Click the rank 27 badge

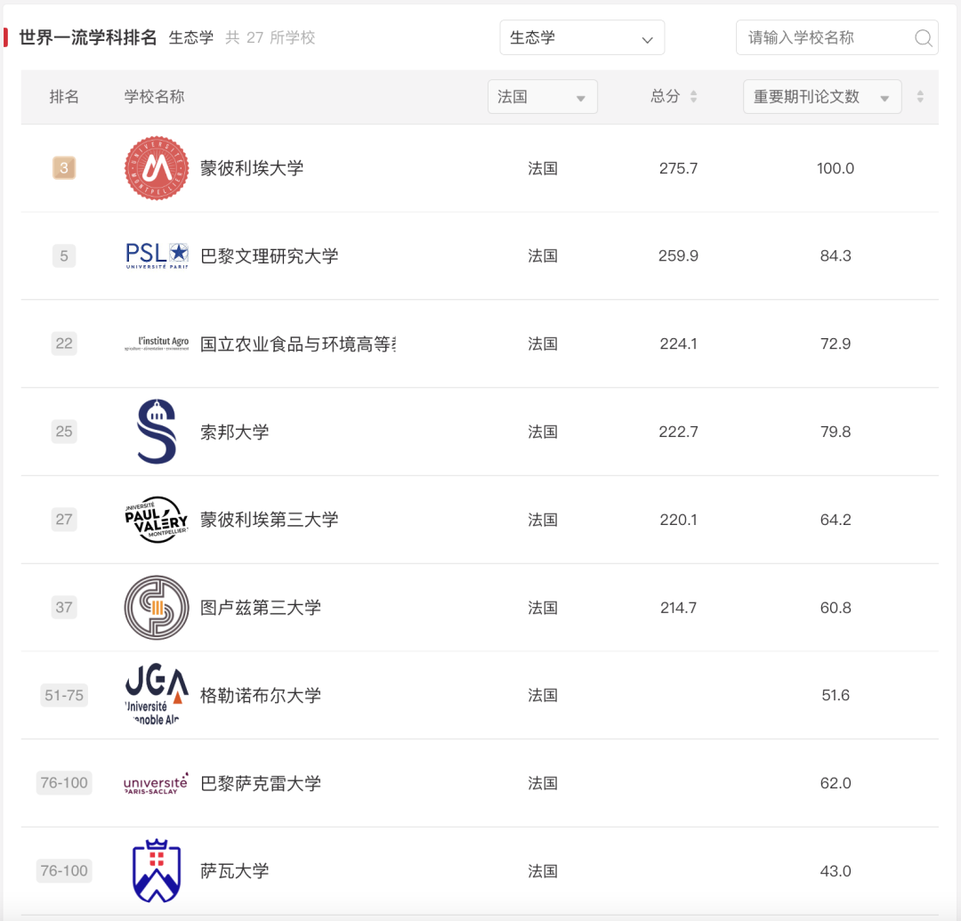coord(64,519)
